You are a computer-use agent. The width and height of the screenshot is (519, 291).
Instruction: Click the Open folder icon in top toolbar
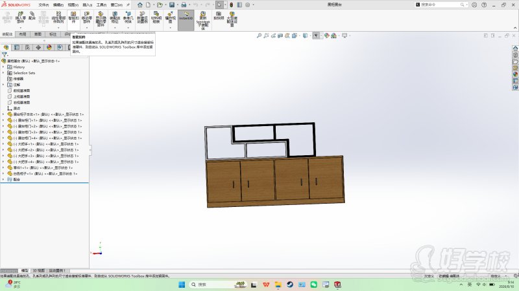tap(160, 5)
